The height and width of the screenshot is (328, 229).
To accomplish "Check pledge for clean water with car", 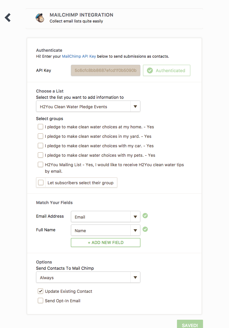I will [x=40, y=146].
